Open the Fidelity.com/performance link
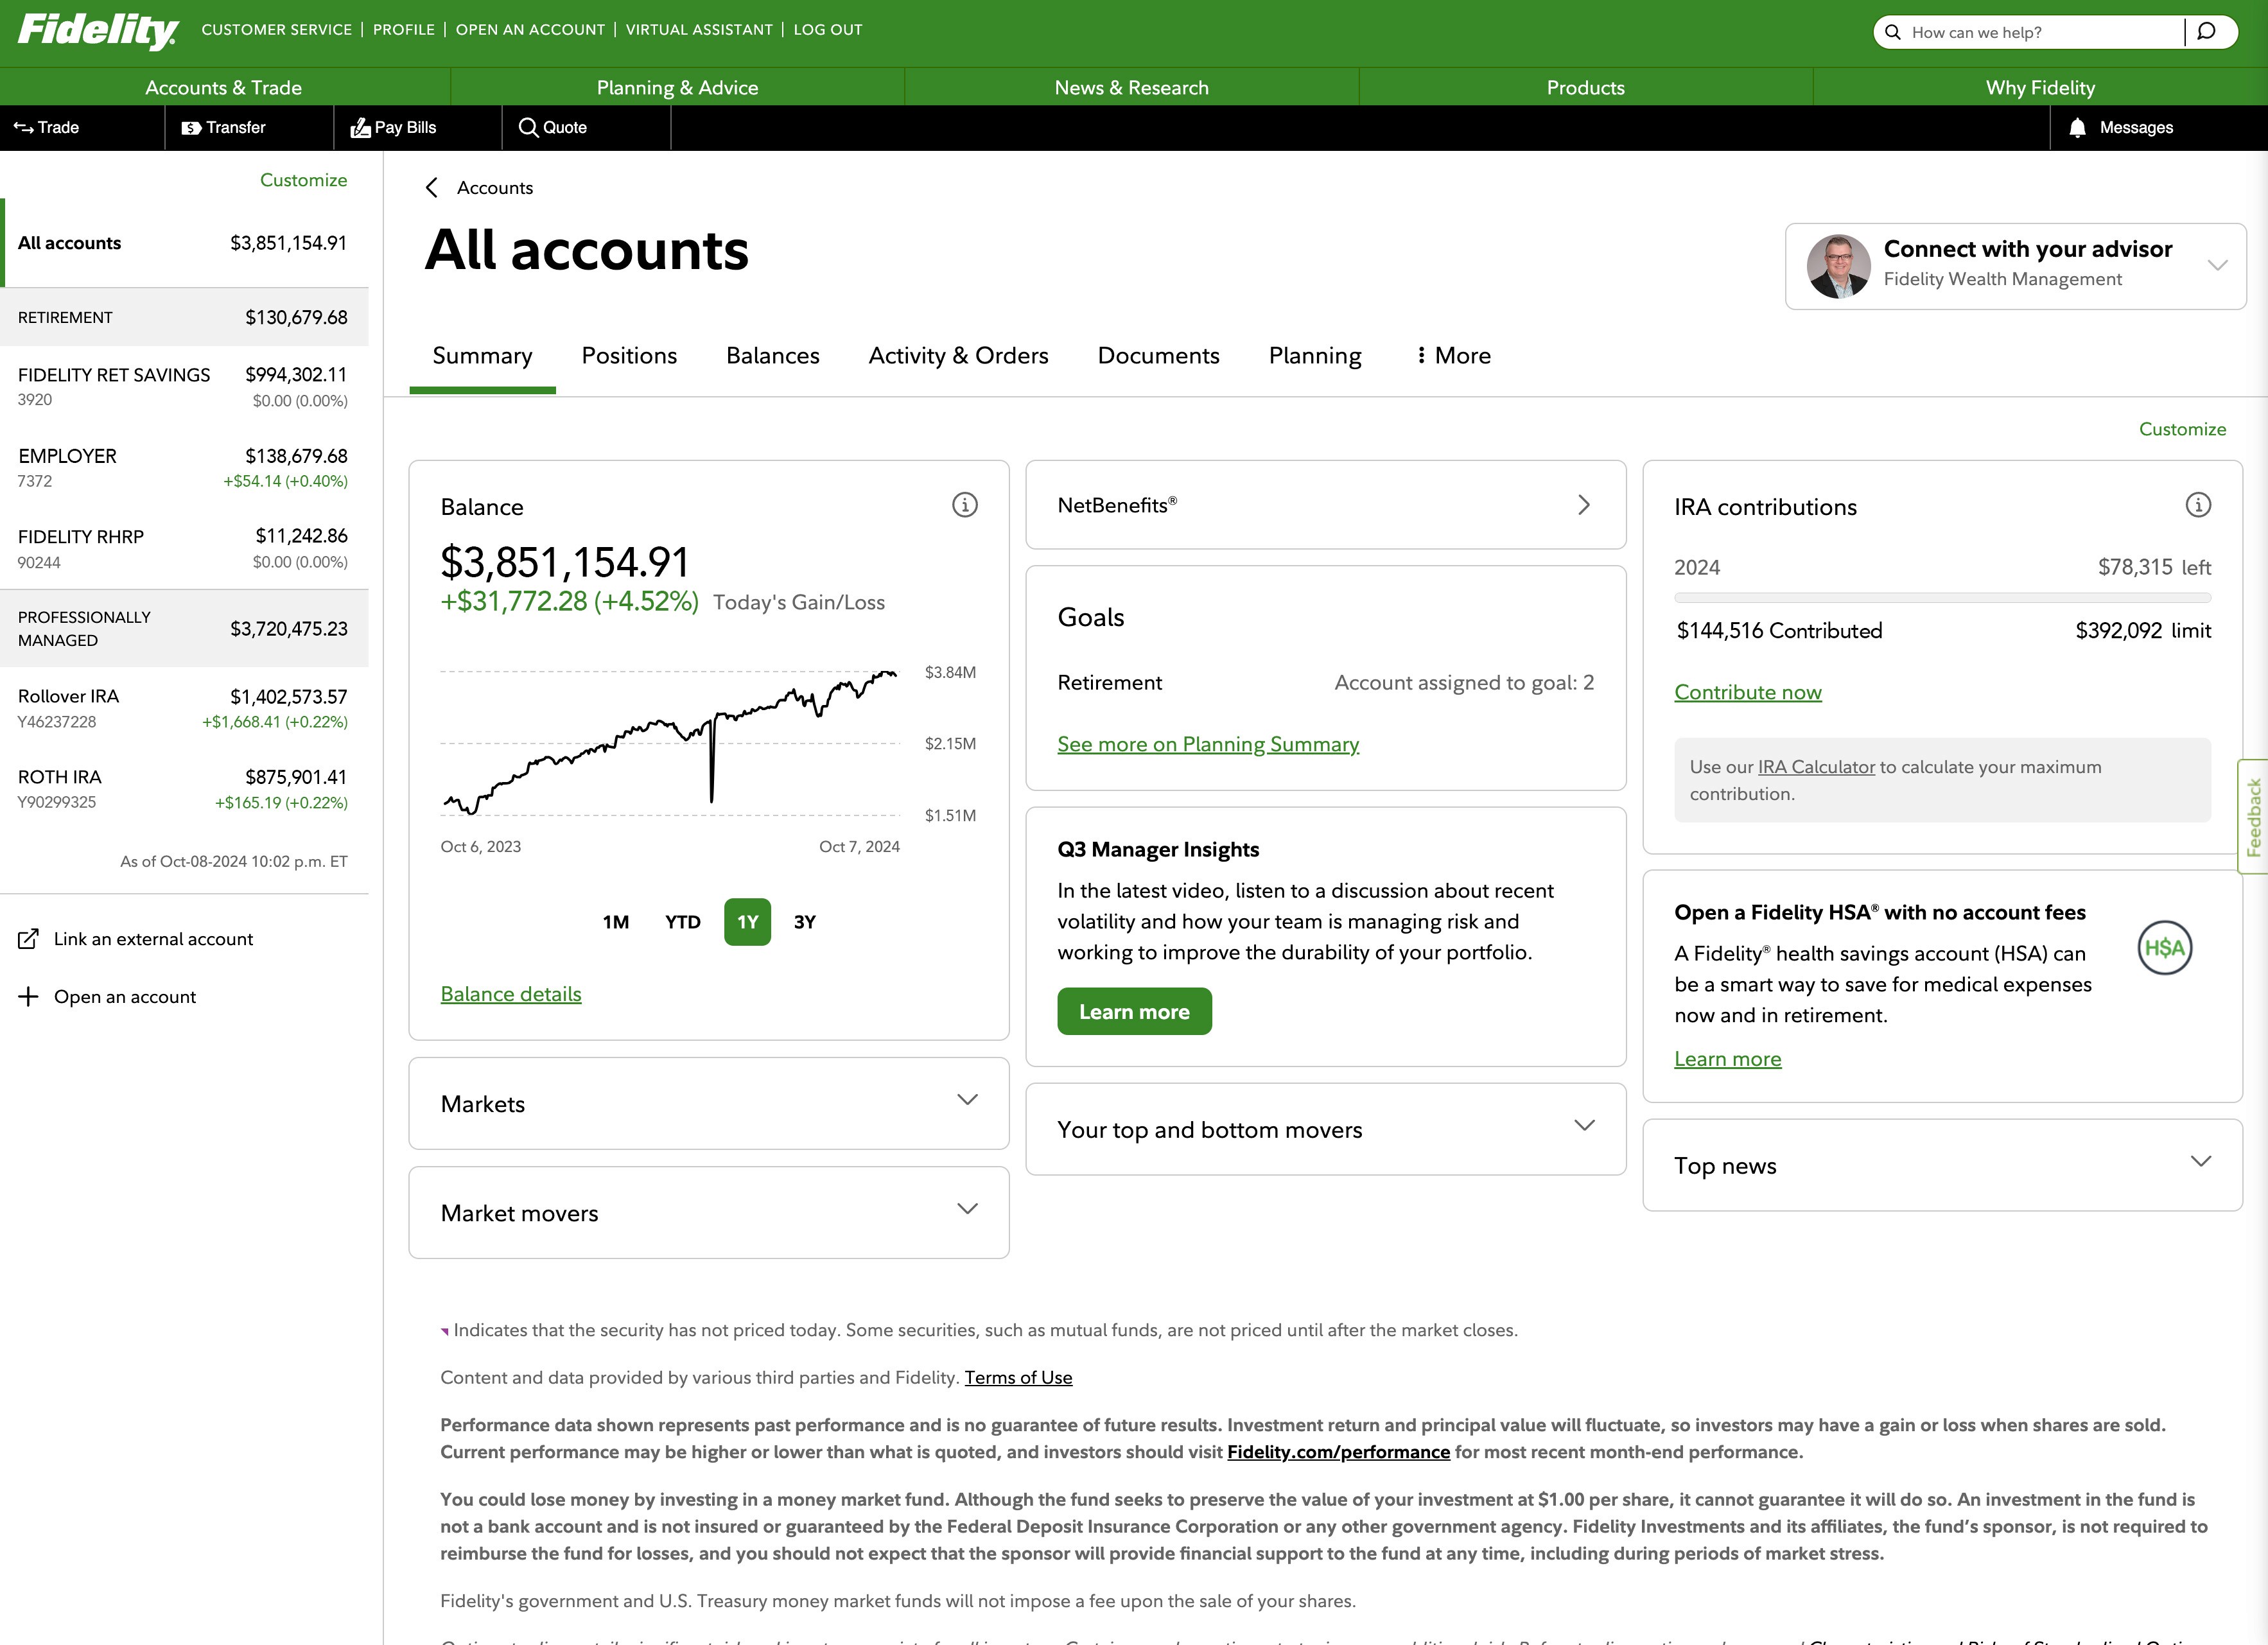This screenshot has width=2268, height=1645. pos(1338,1452)
